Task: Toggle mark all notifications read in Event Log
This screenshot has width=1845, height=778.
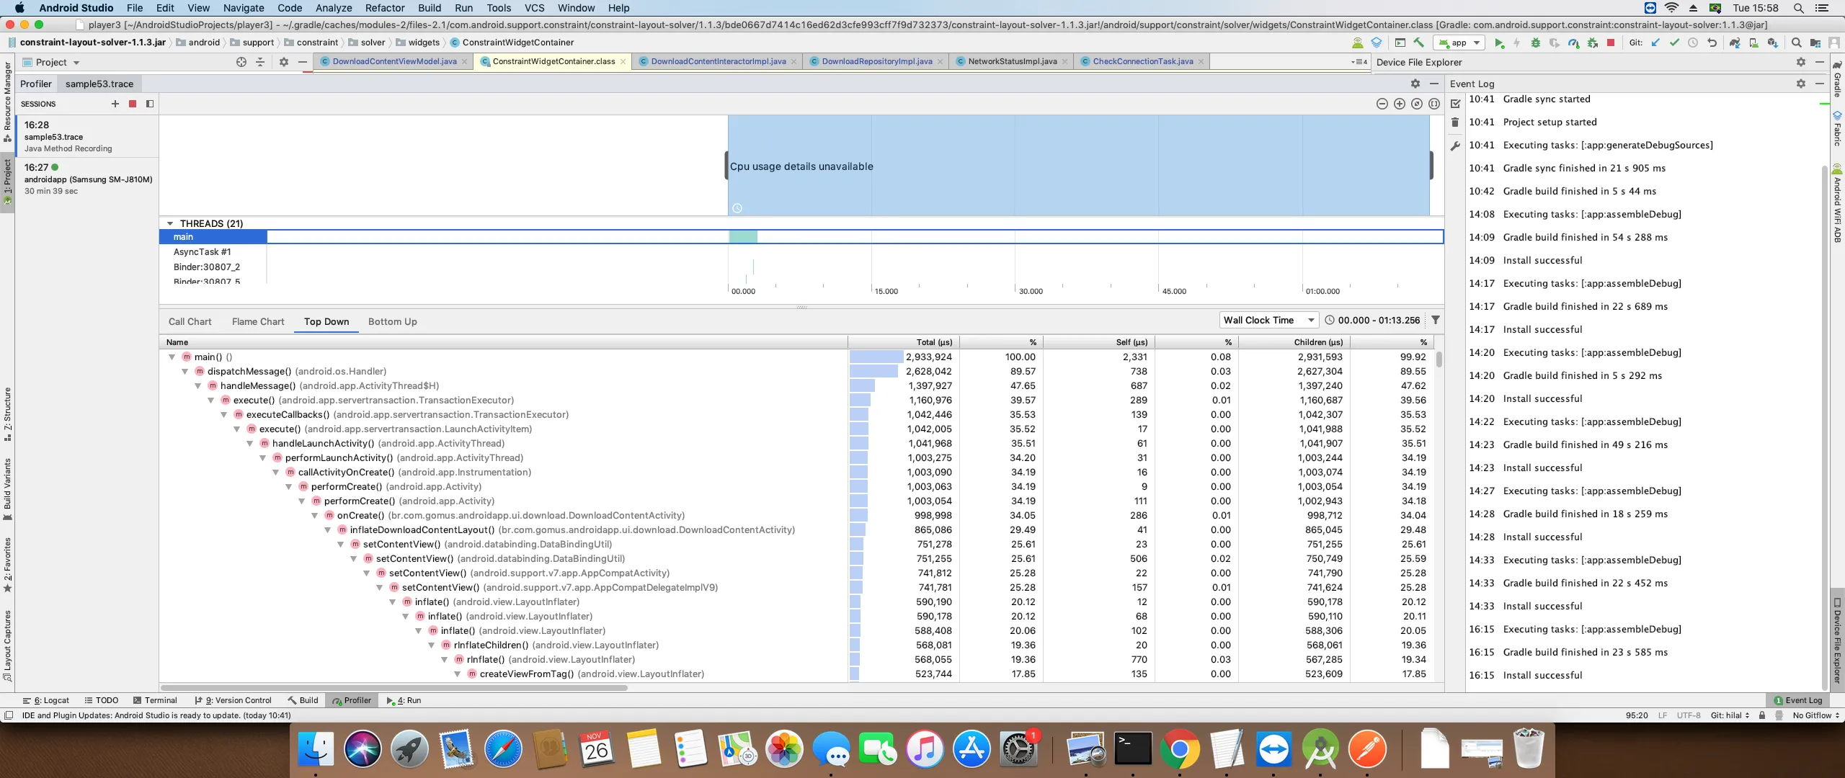Action: click(x=1456, y=104)
